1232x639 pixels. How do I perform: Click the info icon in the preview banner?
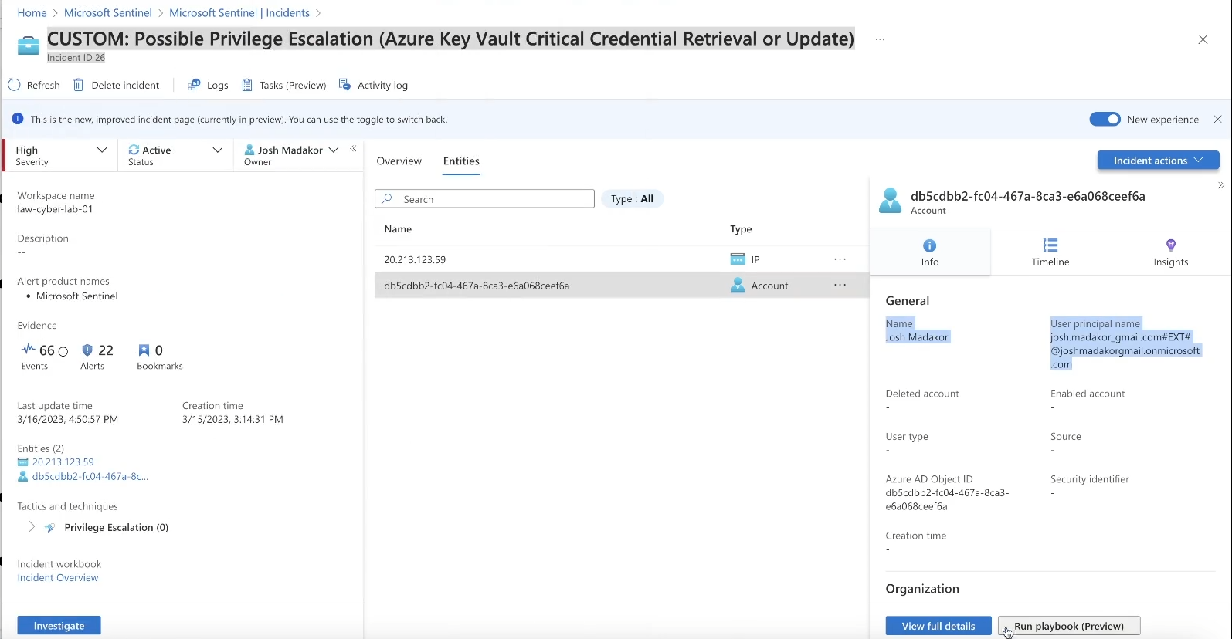18,119
